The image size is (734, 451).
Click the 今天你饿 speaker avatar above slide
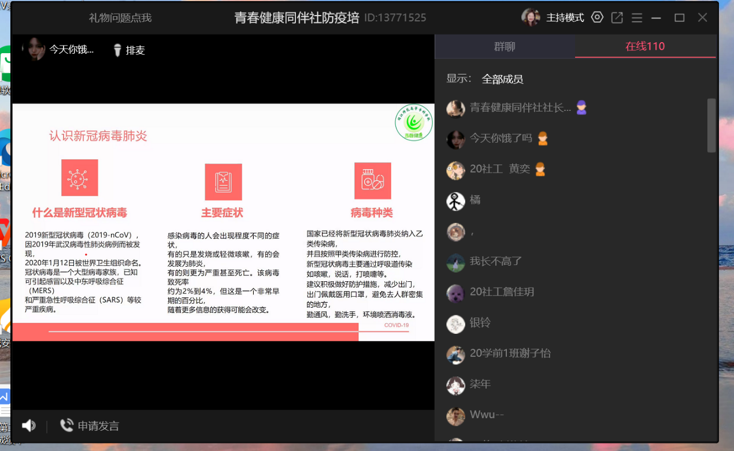pyautogui.click(x=34, y=49)
